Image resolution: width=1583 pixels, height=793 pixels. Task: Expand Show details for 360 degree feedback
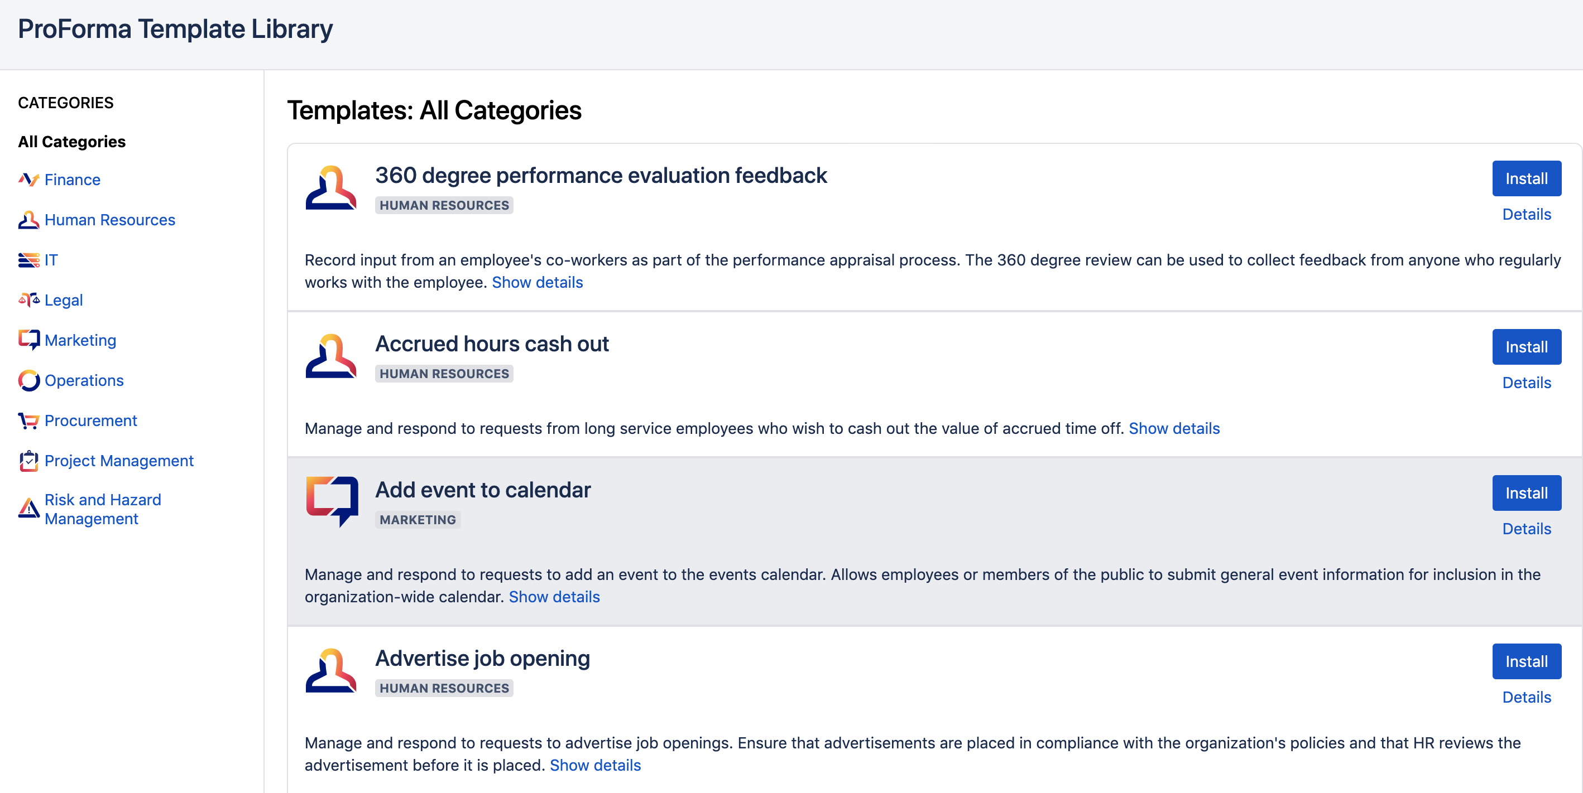point(537,282)
